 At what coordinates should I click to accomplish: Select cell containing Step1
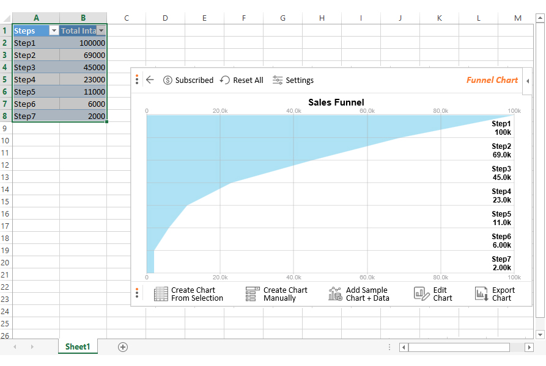(x=36, y=43)
